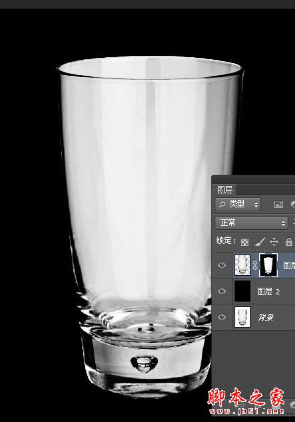Select the 背景 layer name
This screenshot has height=422, width=295.
(x=266, y=318)
